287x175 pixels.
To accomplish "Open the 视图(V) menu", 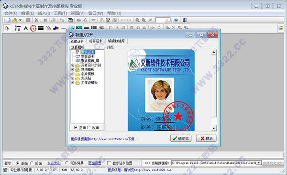I will (77, 13).
